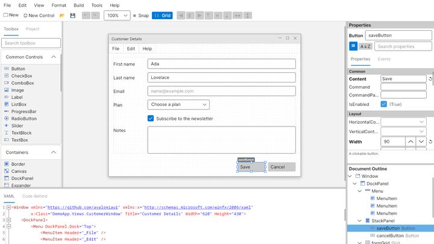
Task: Collapse the DockPanel node in outline
Action: [x=355, y=183]
